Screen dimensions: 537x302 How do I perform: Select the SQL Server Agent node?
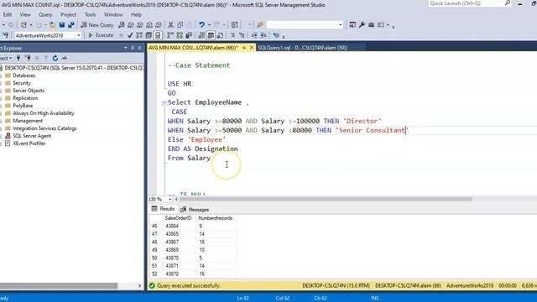(x=32, y=136)
